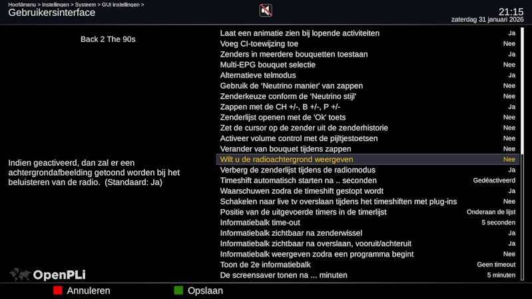Click the muted speaker icon
Image resolution: width=532 pixels, height=299 pixels.
[x=266, y=10]
